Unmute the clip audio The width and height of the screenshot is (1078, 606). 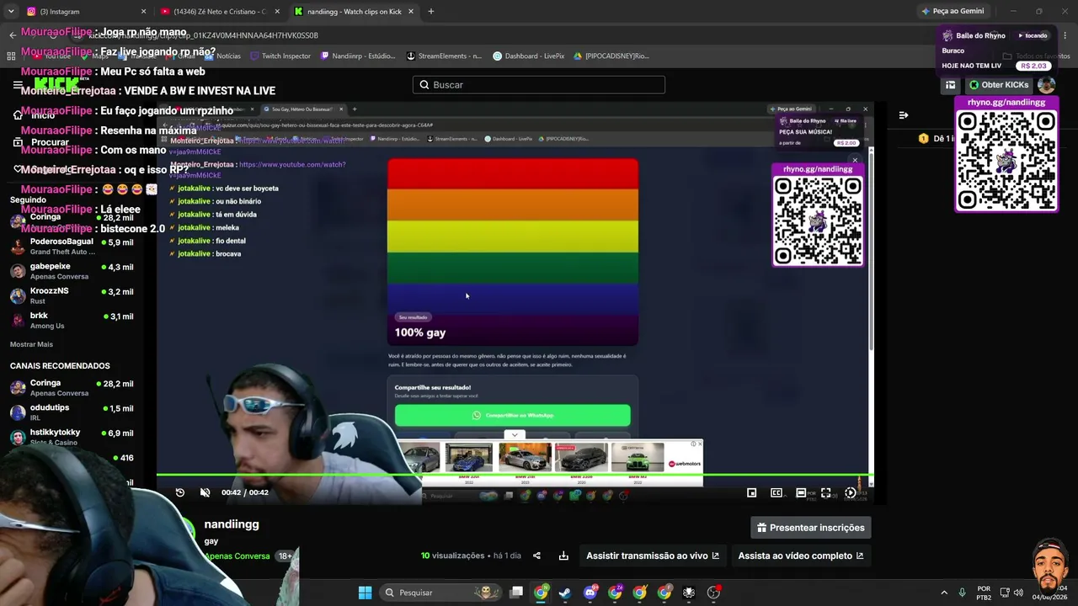[x=205, y=492]
